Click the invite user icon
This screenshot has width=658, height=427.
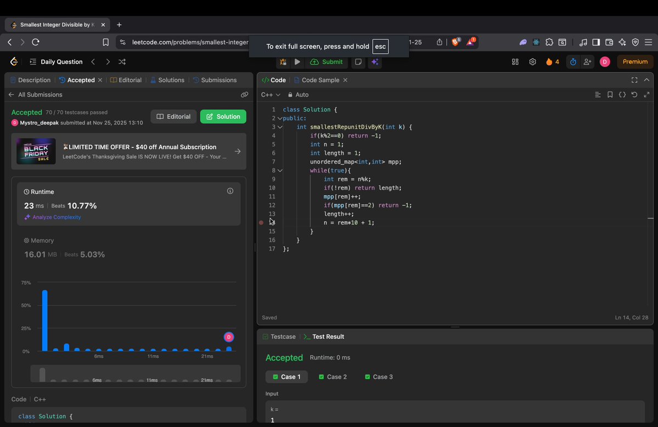click(587, 61)
